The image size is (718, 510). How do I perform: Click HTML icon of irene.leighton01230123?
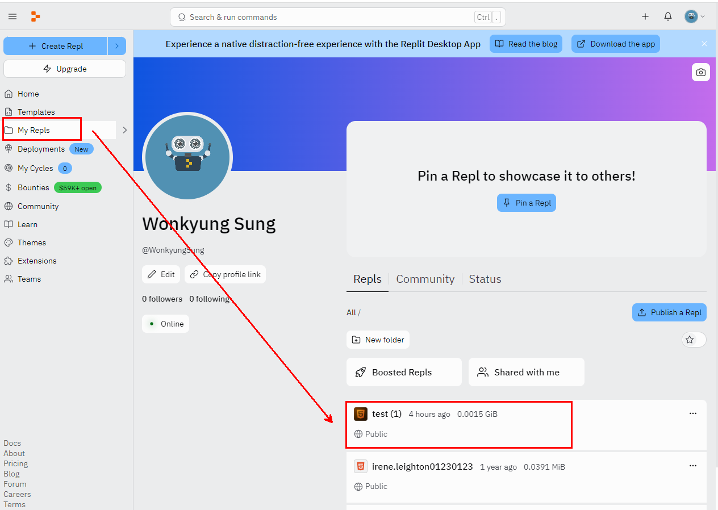(360, 466)
